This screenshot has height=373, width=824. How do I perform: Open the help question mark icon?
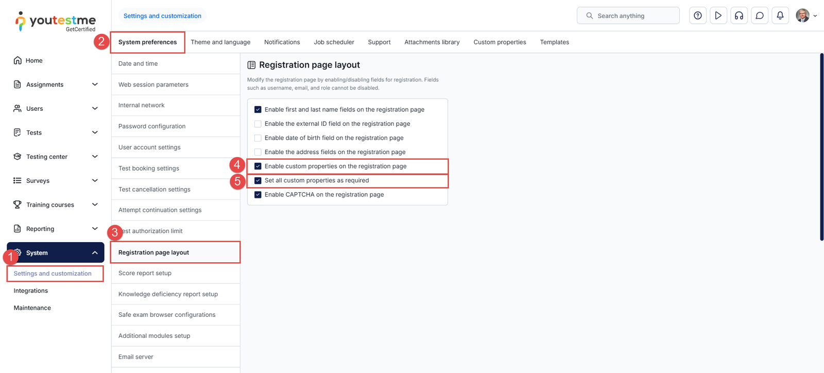point(698,15)
